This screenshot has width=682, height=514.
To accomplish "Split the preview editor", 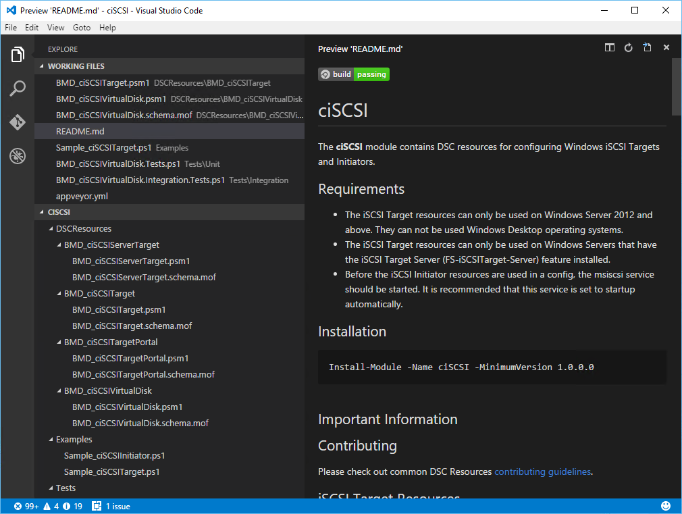I will [609, 47].
